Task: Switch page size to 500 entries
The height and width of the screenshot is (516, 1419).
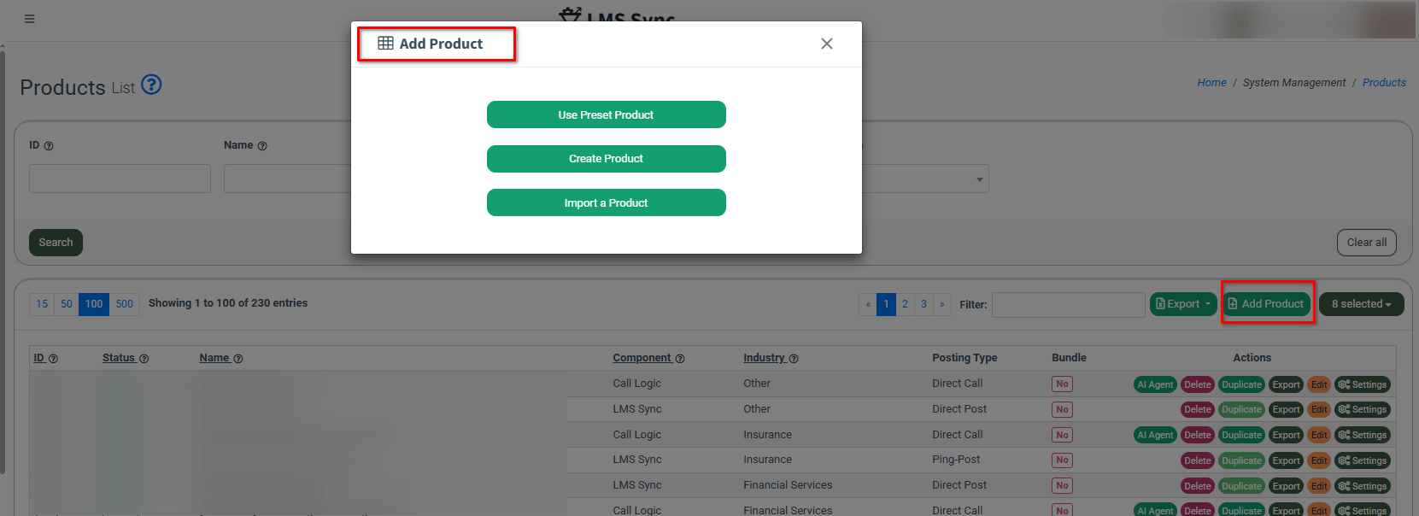Action: pyautogui.click(x=125, y=304)
